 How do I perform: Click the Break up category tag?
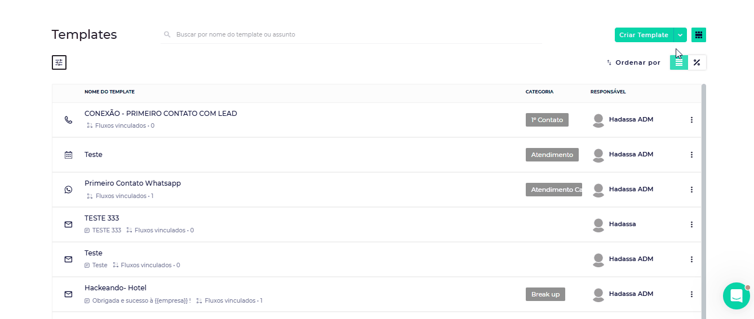[x=545, y=294]
